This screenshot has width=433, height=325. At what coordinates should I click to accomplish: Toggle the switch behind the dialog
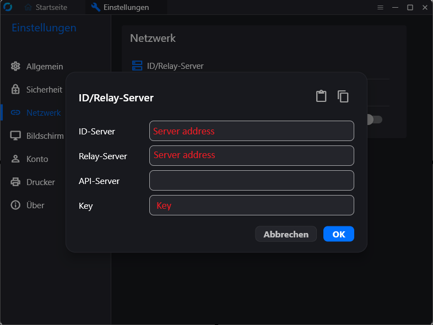(375, 120)
